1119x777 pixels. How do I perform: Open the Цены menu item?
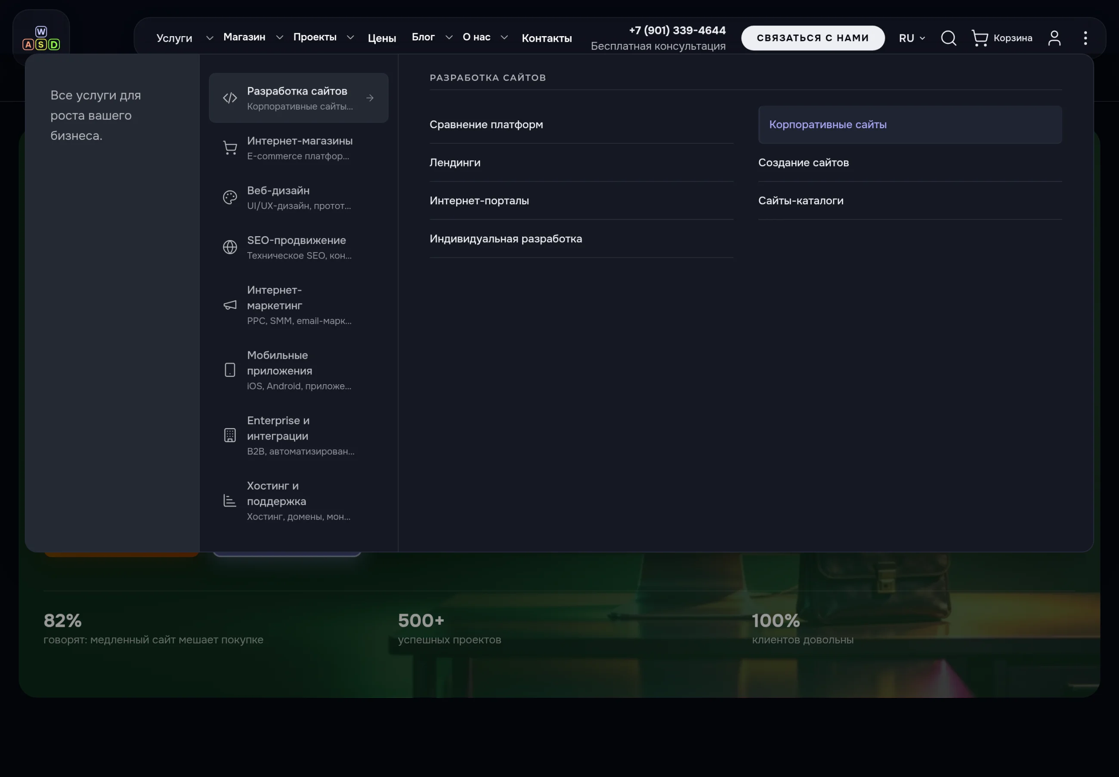tap(382, 38)
